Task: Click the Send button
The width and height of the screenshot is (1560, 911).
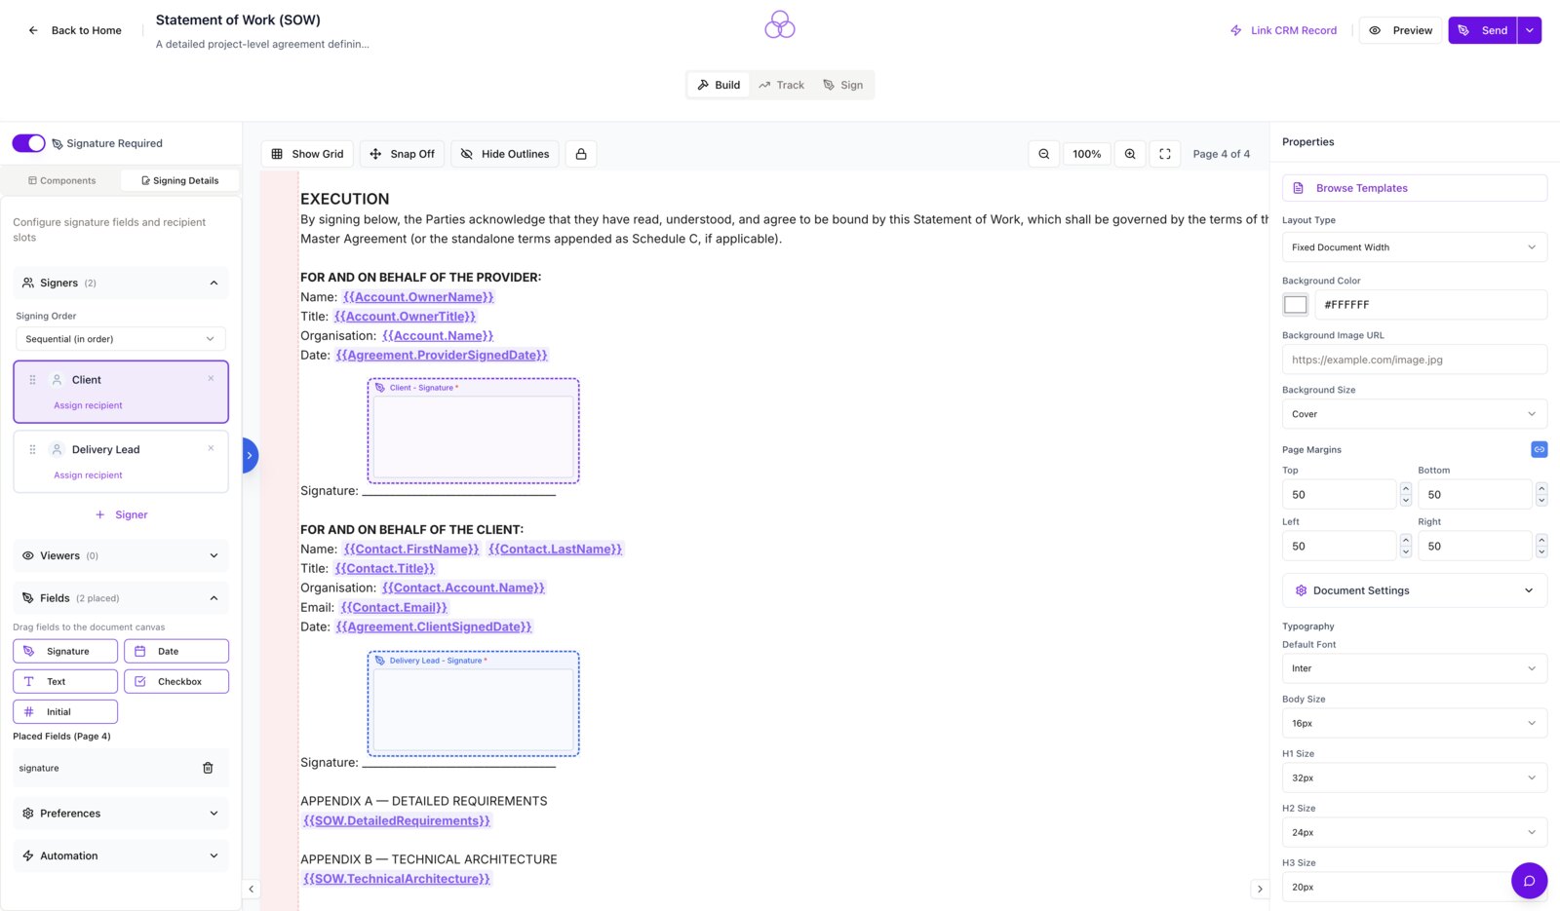Action: [1482, 30]
